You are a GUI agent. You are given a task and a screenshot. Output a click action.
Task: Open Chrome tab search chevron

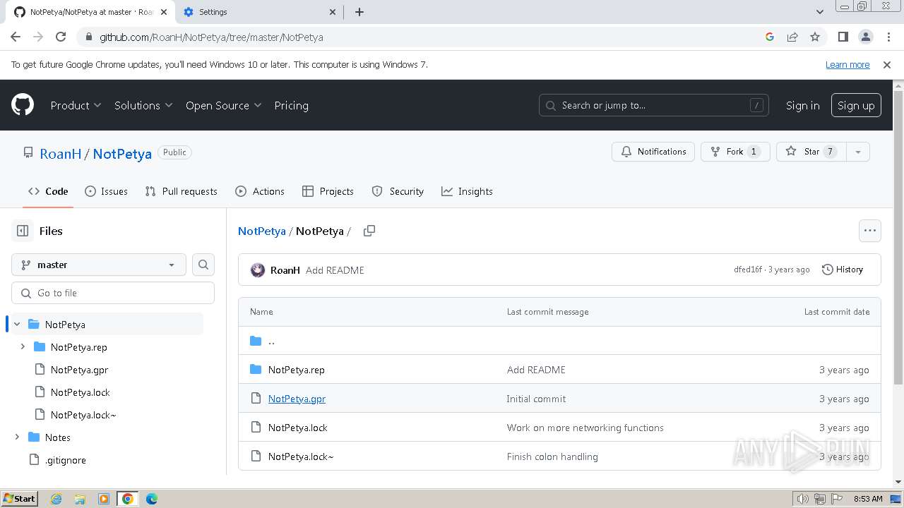(819, 12)
